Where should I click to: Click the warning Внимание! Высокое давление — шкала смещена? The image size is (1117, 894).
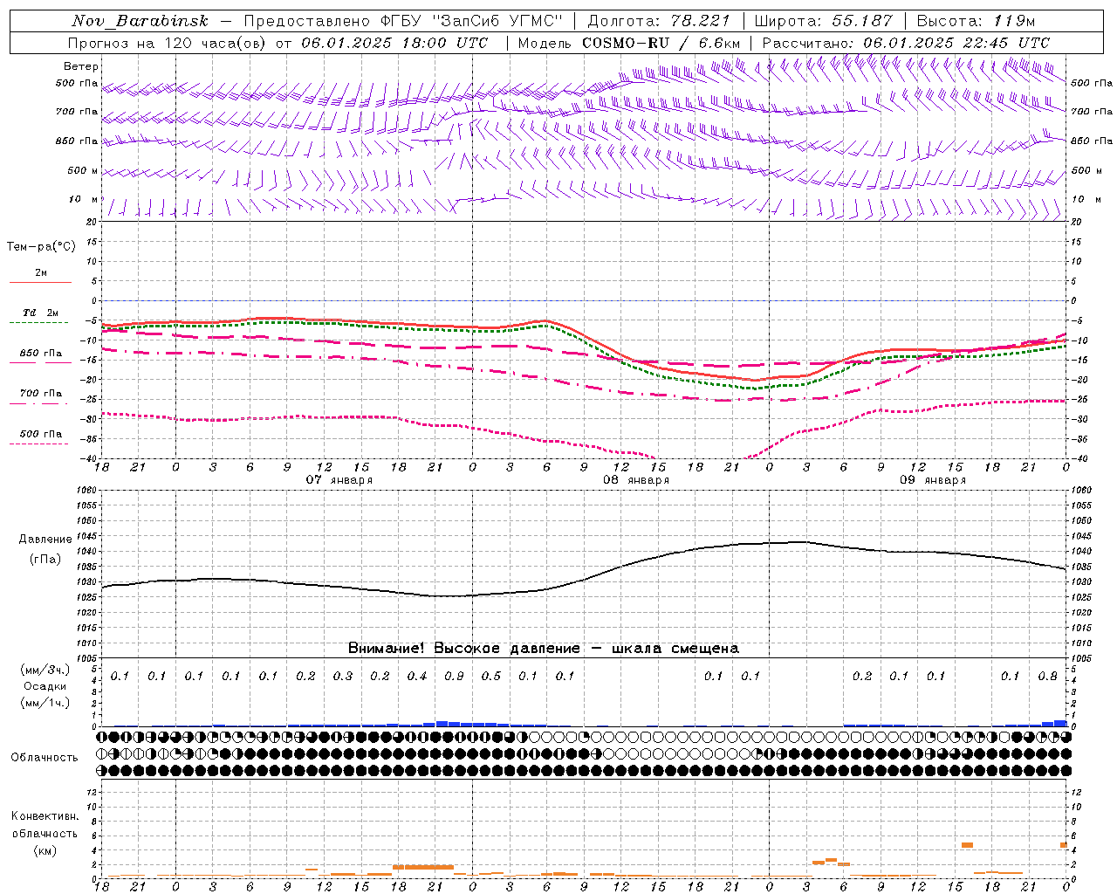[x=544, y=648]
